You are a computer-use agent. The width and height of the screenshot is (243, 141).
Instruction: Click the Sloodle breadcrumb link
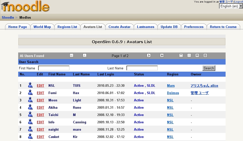pos(8,17)
